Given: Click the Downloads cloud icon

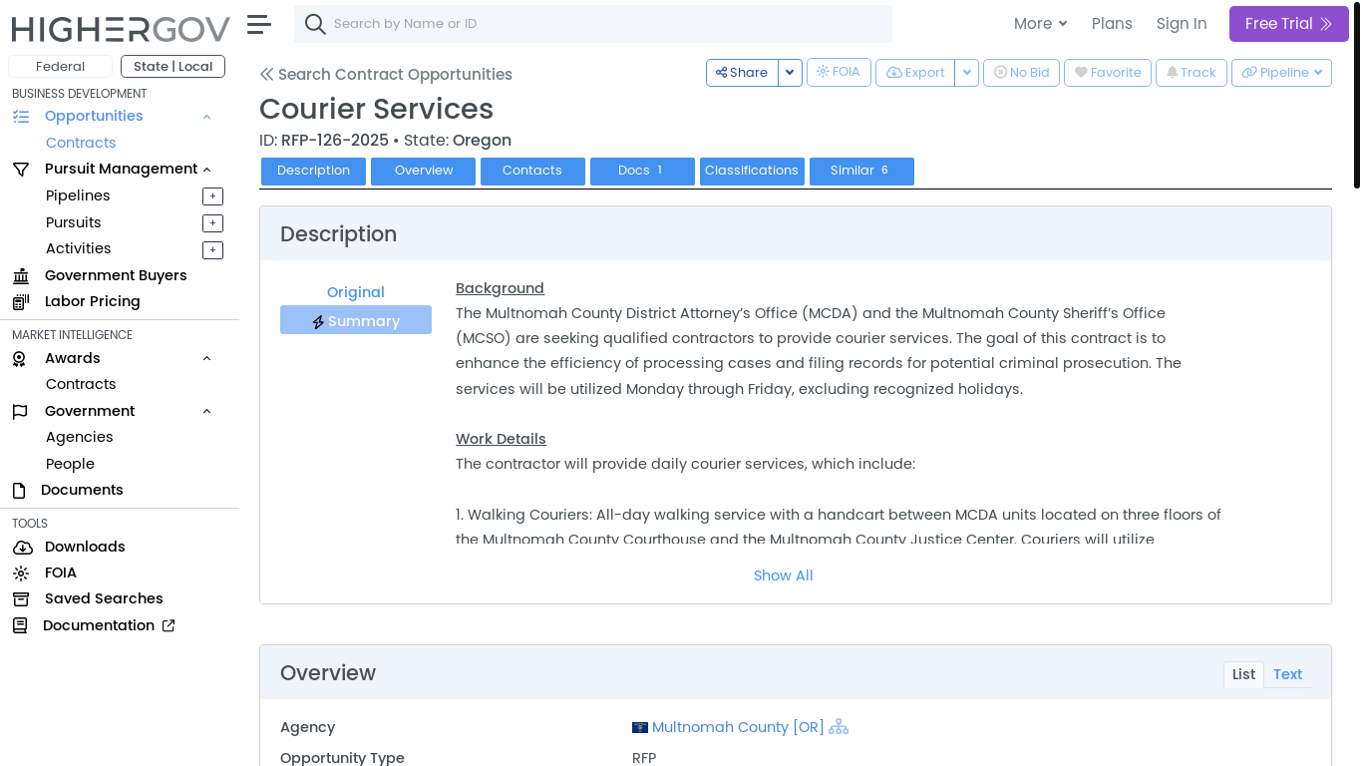Looking at the screenshot, I should [x=22, y=548].
